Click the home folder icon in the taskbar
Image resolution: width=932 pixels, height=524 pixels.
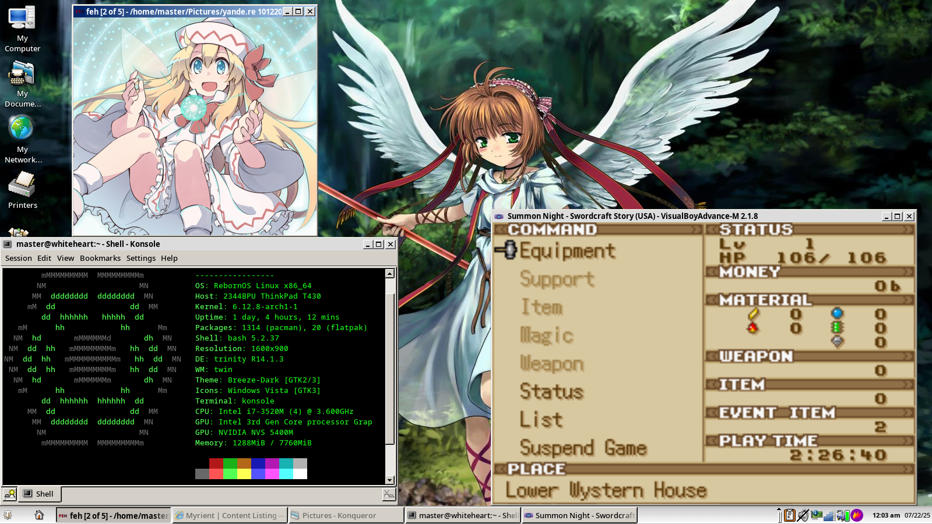pos(39,515)
